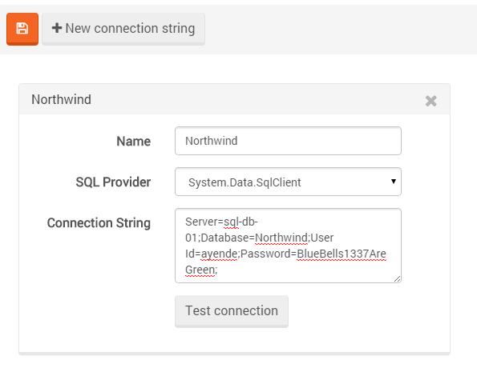Open the System.Data.SqlClient provider combo box

(288, 182)
